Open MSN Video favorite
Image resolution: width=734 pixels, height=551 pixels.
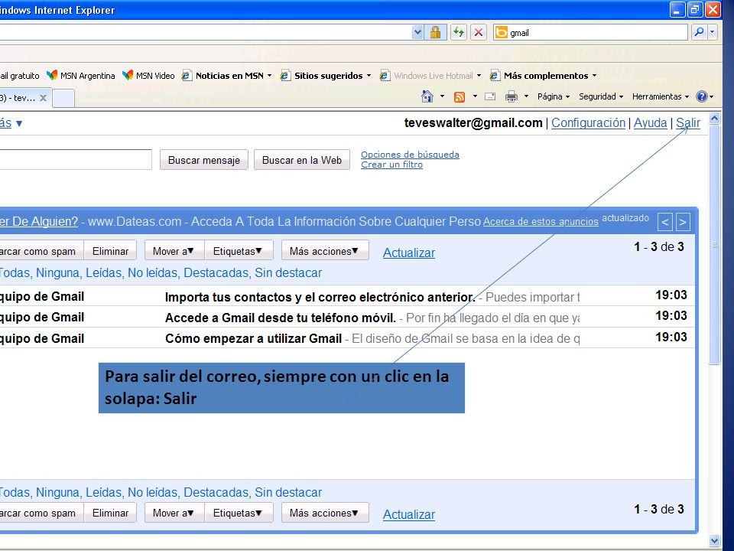[x=148, y=76]
